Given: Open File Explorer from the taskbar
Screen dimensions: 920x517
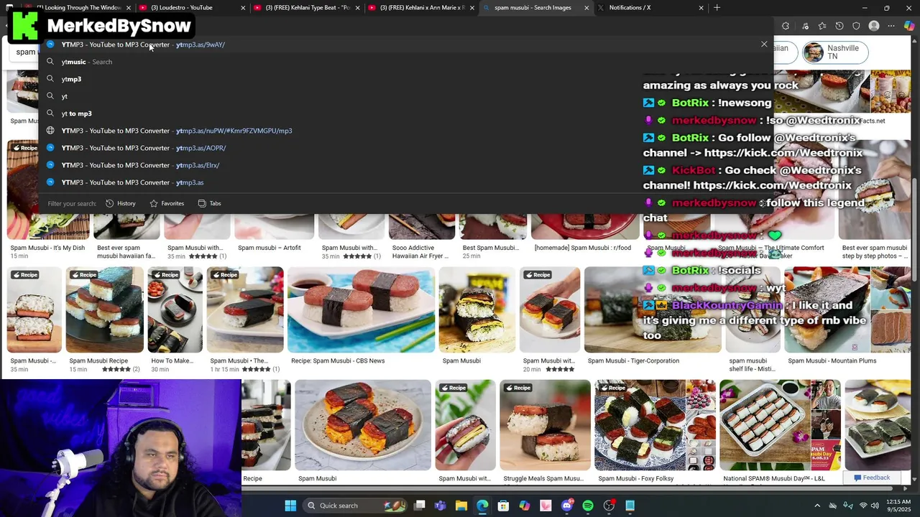Looking at the screenshot, I should click(x=461, y=506).
